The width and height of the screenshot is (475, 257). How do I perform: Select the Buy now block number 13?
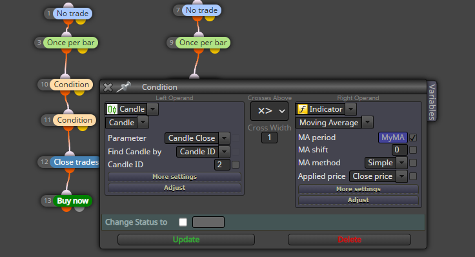[x=72, y=201]
